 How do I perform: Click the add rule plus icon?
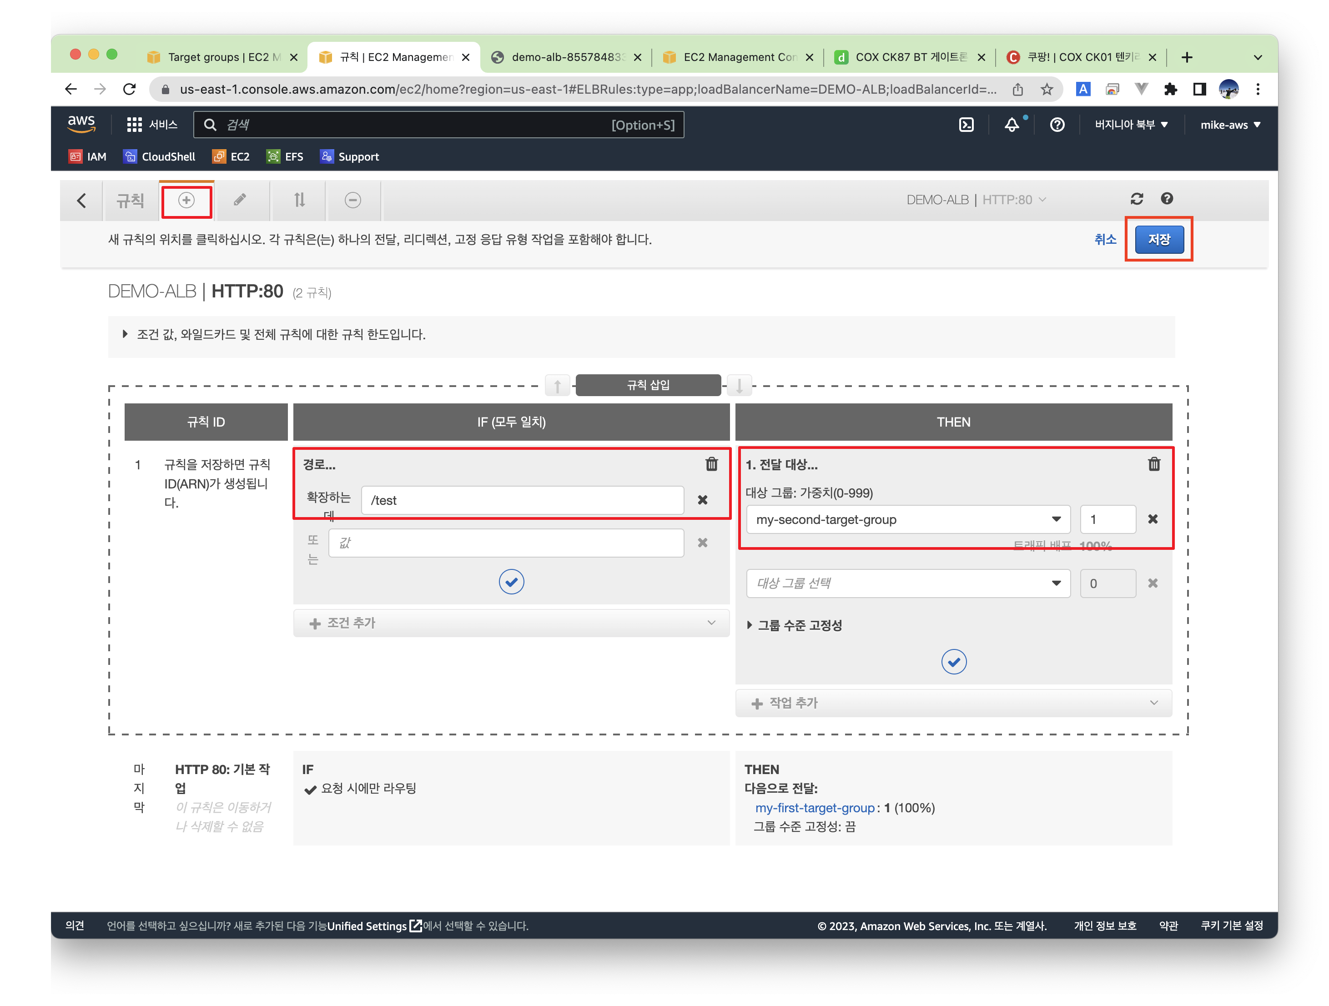click(x=186, y=200)
